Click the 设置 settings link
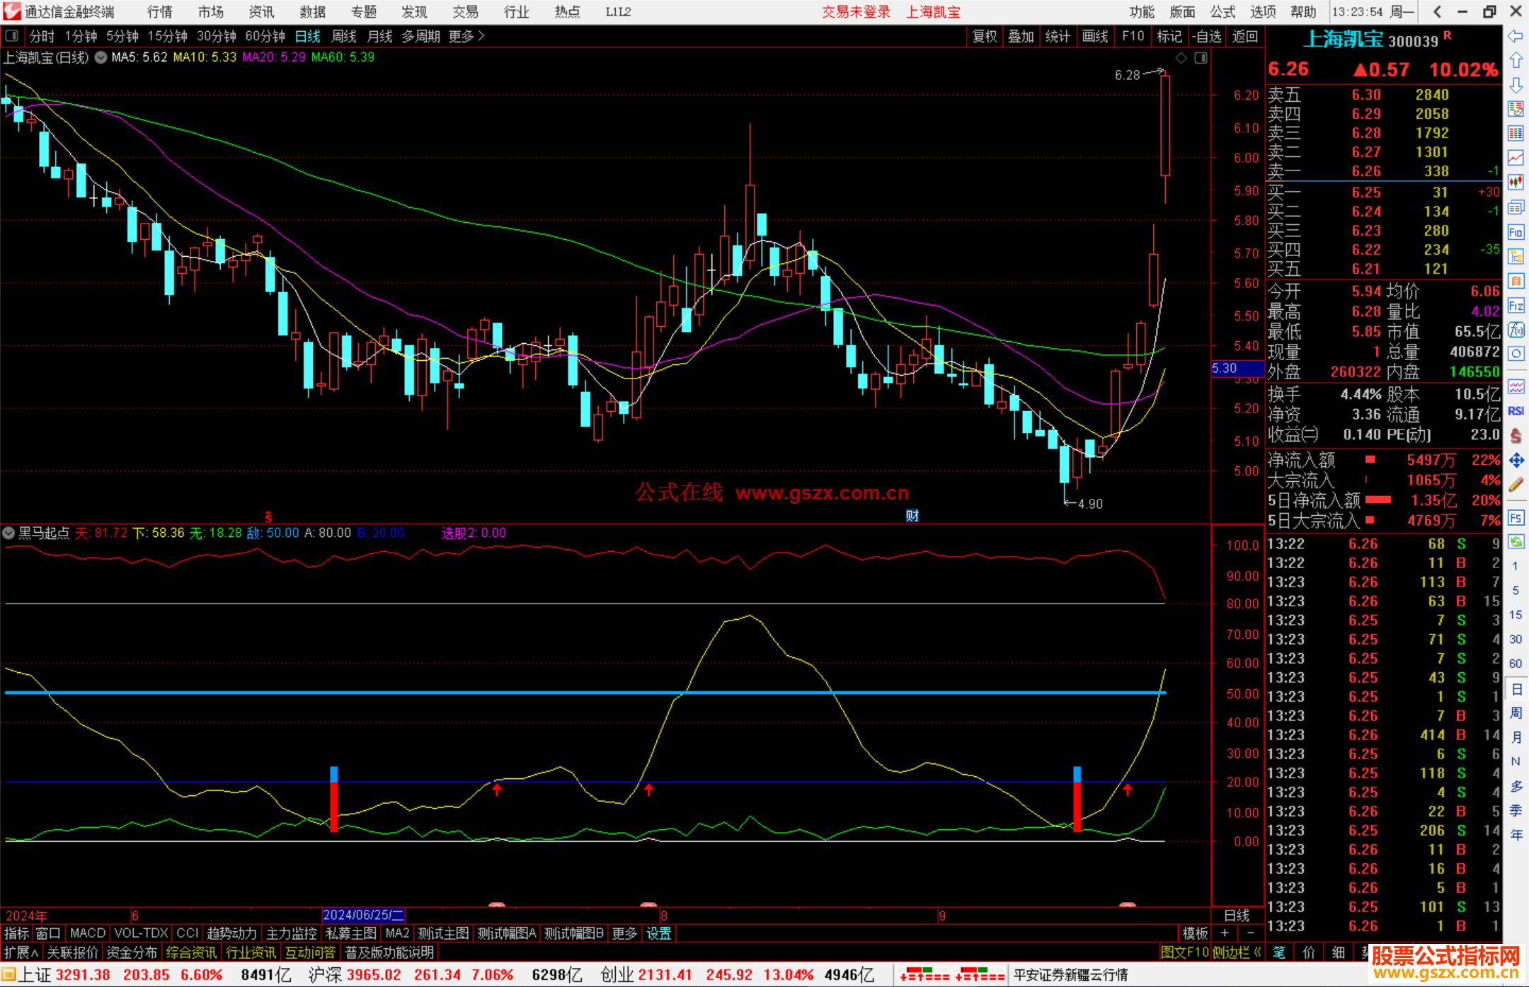This screenshot has width=1529, height=987. (658, 933)
